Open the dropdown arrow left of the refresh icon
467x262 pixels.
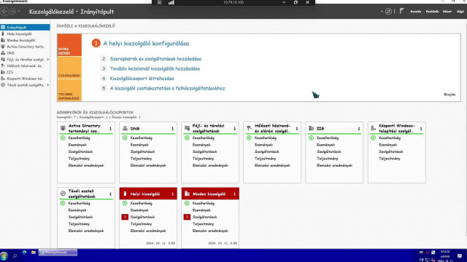coord(382,12)
